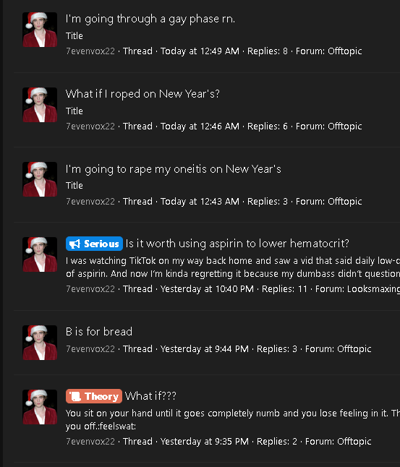The width and height of the screenshot is (400, 467).
Task: Open the 'B is for bread' thread
Action: click(99, 332)
